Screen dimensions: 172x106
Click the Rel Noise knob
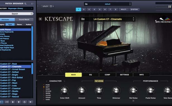coord(133,90)
